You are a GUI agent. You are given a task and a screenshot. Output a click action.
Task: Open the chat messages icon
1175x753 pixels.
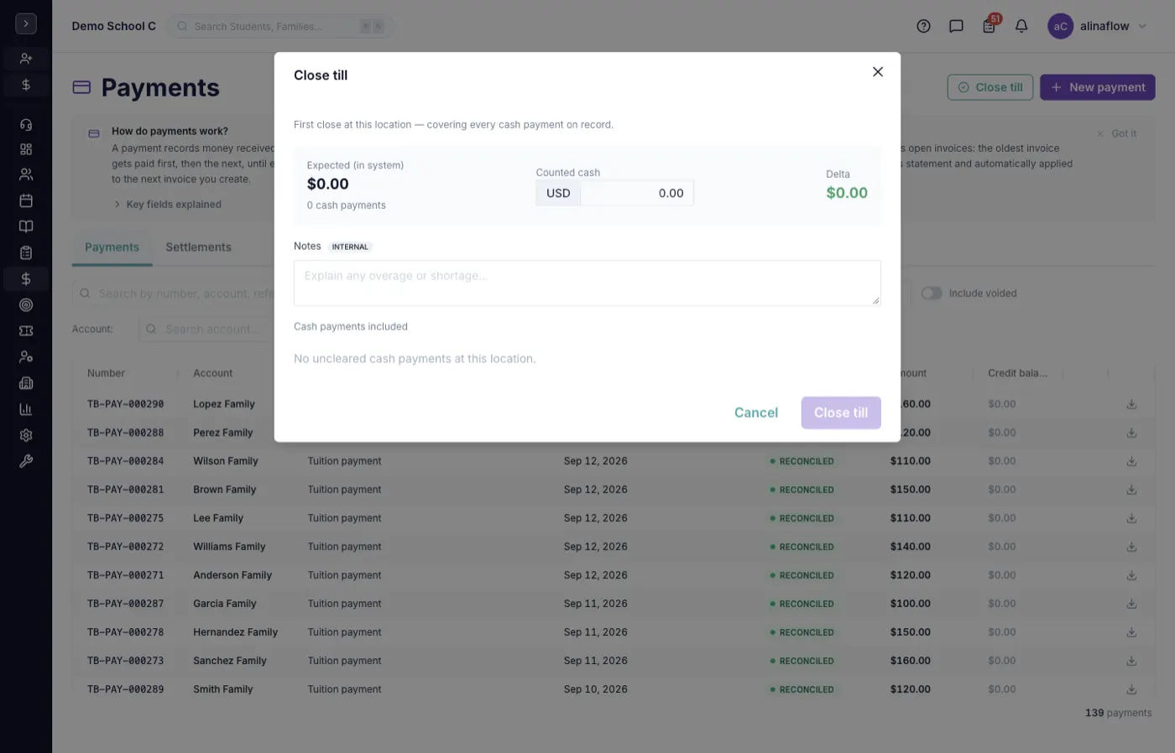click(956, 26)
